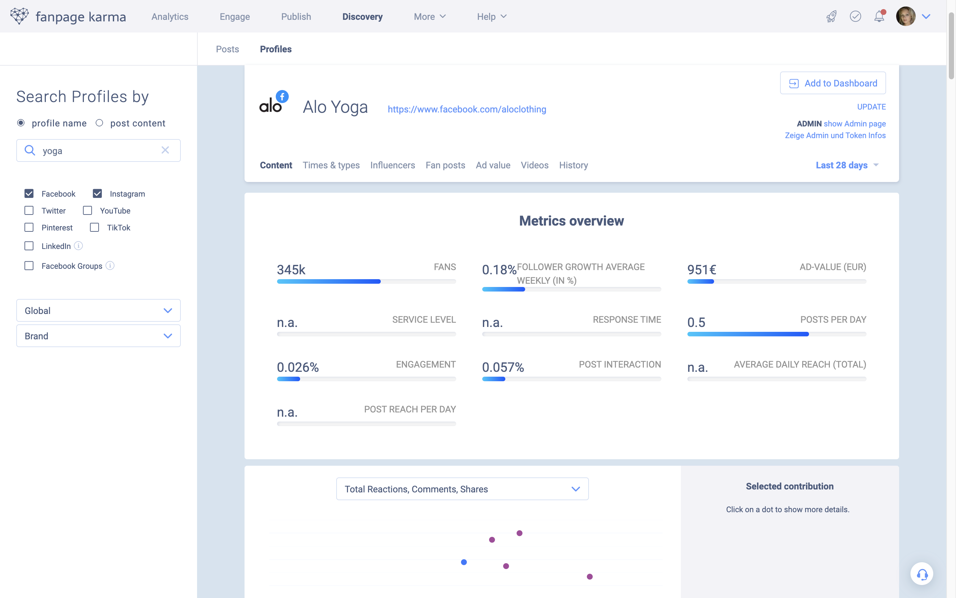Screen dimensions: 956x598
Task: Click the Add to Dashboard button
Action: [832, 83]
